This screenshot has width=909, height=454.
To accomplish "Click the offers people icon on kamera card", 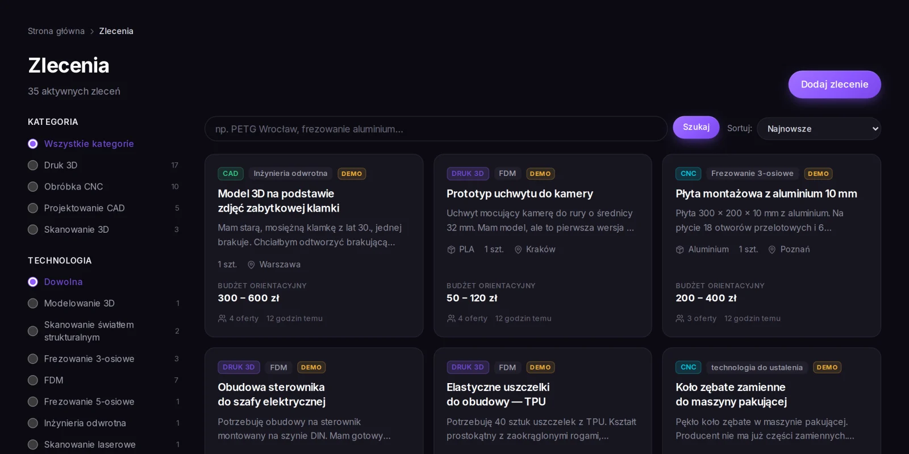I will click(451, 318).
